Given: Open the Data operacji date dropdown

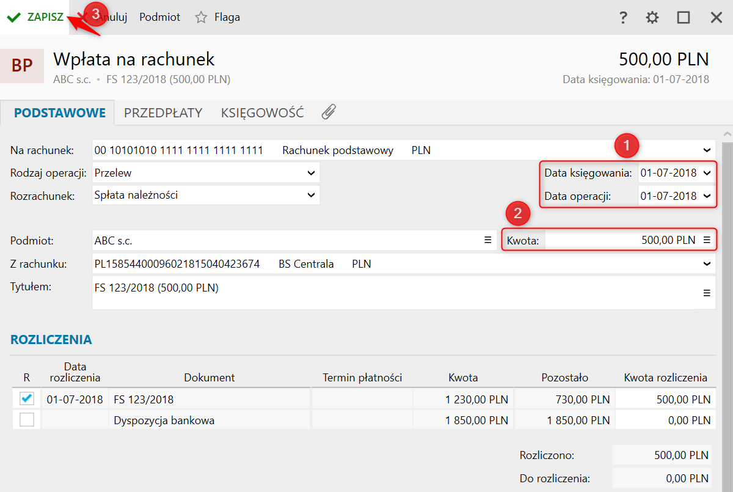Looking at the screenshot, I should pos(707,196).
